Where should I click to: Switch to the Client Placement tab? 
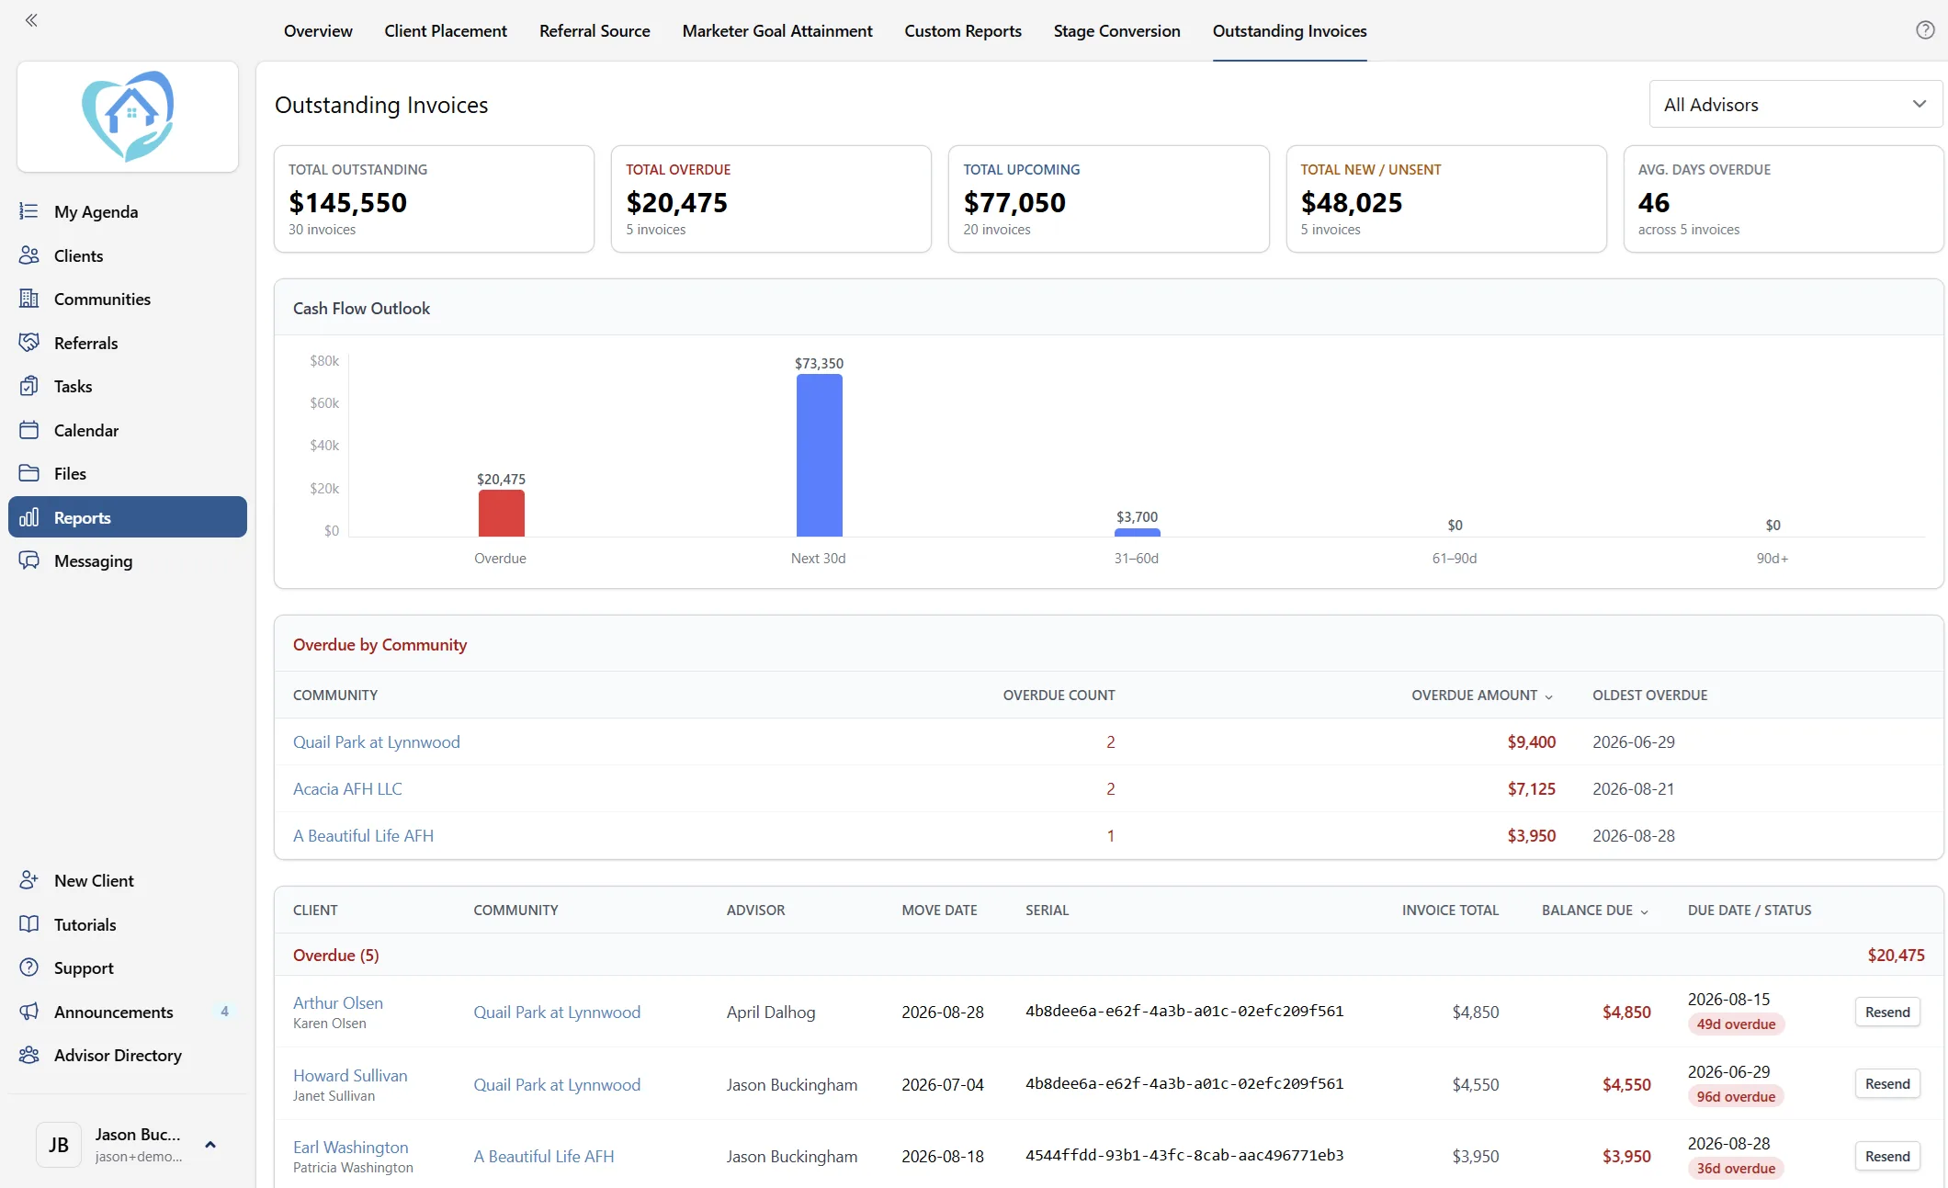446,31
